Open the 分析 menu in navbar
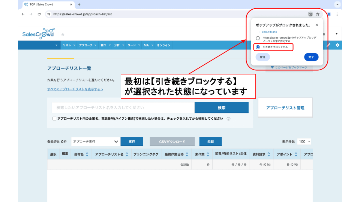The width and height of the screenshot is (360, 202). tap(118, 45)
